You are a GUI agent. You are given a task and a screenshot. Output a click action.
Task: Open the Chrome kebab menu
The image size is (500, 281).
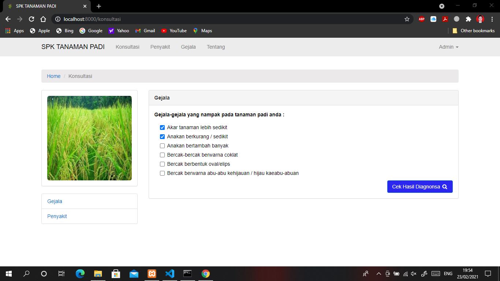[492, 19]
